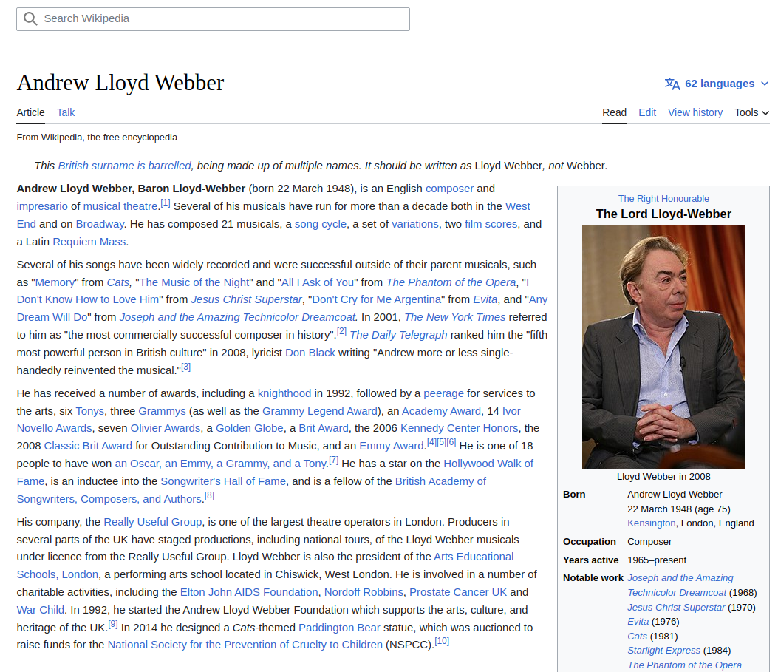
Task: Open the Brit Award link
Action: coord(324,428)
